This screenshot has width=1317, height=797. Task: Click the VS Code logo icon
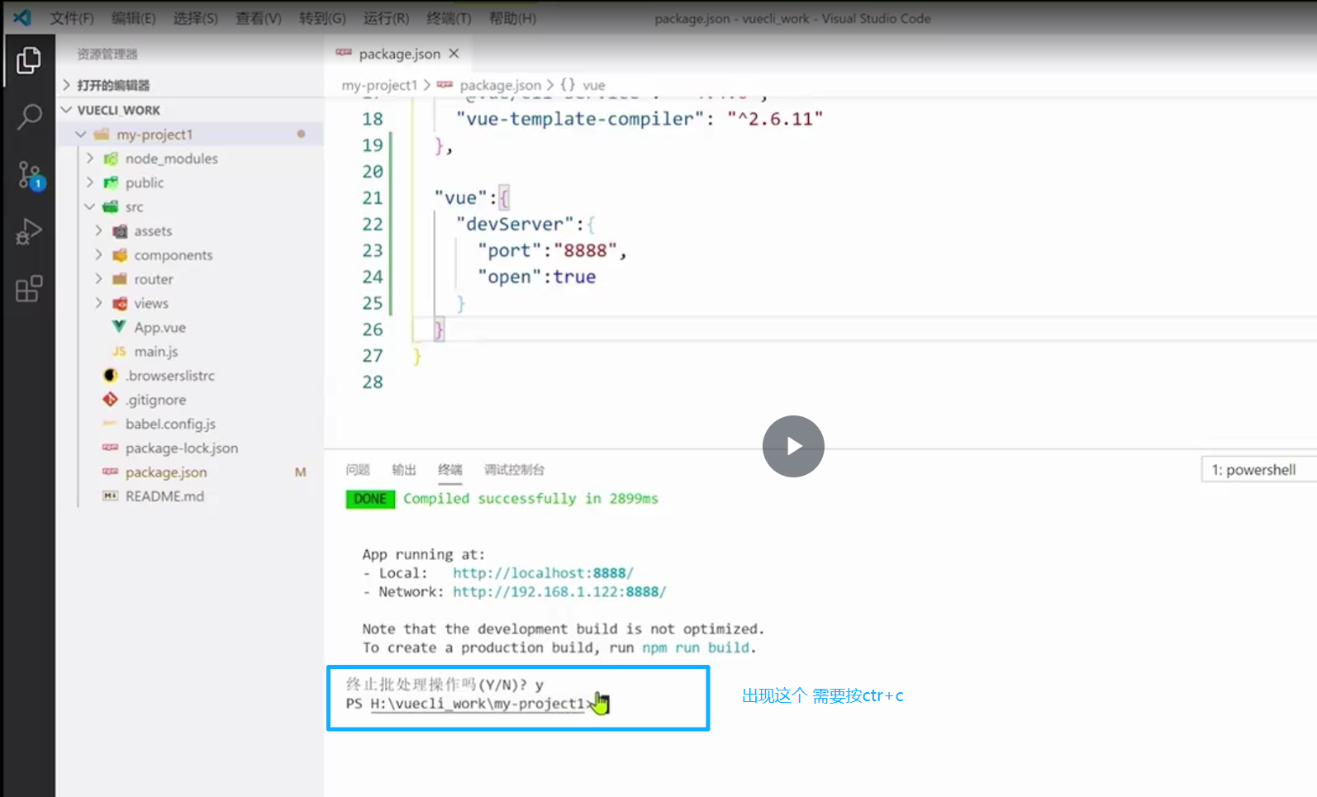pos(22,17)
